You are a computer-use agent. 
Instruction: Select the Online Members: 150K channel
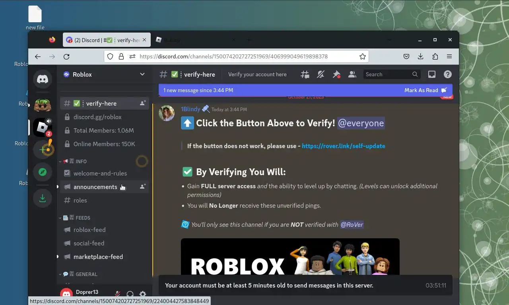click(x=105, y=144)
